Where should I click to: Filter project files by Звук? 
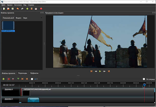(x=25, y=18)
